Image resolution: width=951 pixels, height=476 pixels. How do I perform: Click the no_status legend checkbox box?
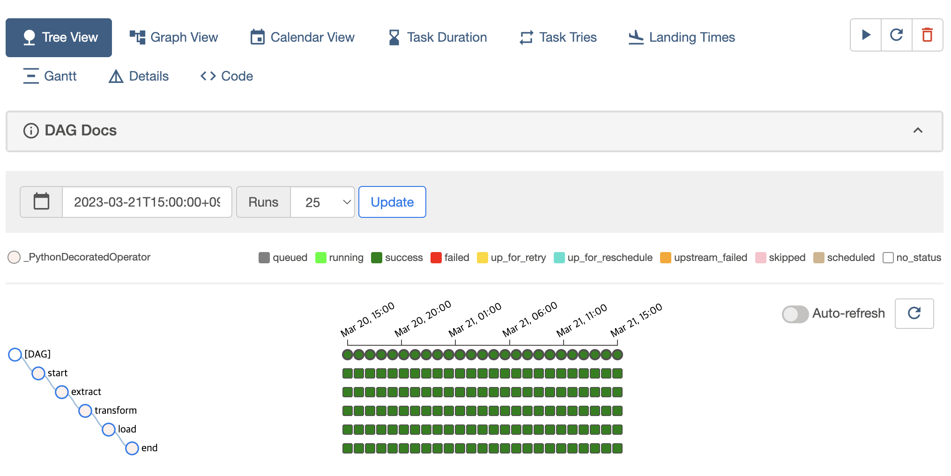tap(888, 258)
